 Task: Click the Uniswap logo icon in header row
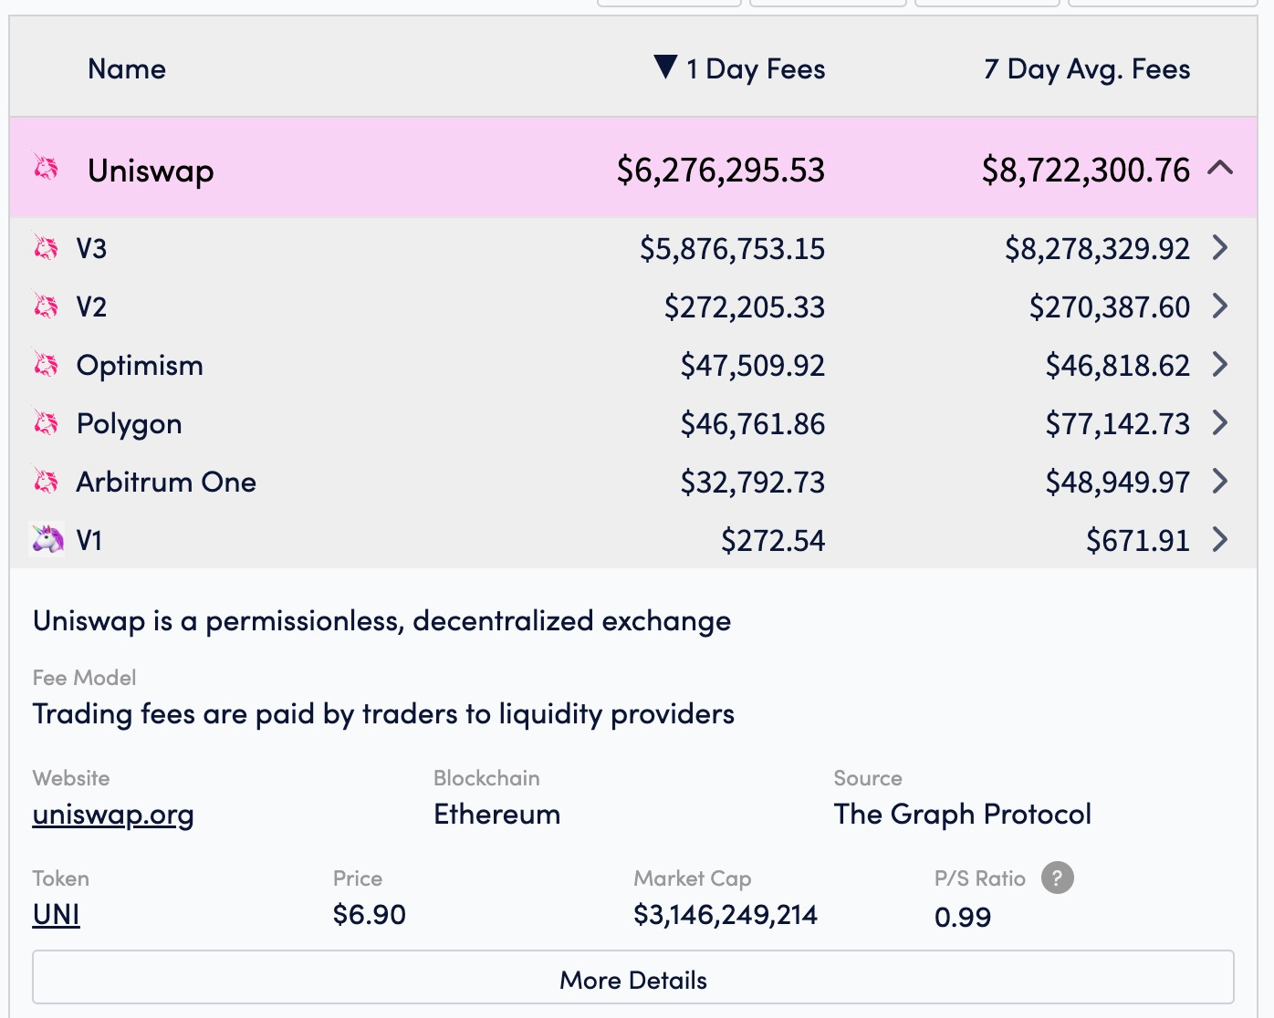[46, 168]
